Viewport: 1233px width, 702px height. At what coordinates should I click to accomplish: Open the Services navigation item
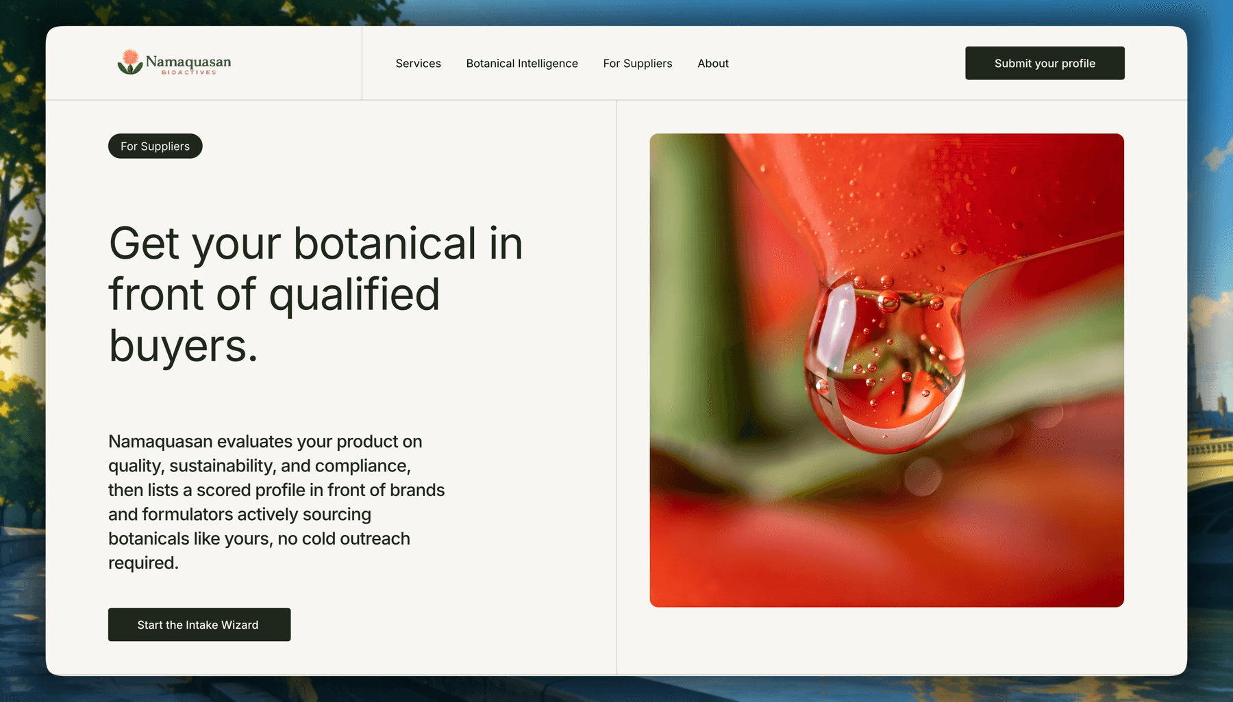click(419, 64)
